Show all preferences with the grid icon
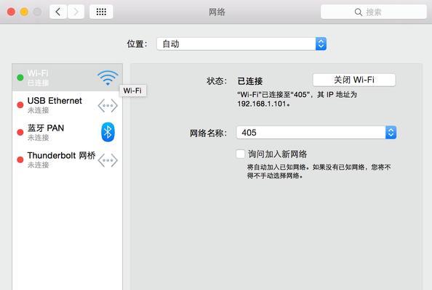This screenshot has height=290, width=432. (x=101, y=12)
